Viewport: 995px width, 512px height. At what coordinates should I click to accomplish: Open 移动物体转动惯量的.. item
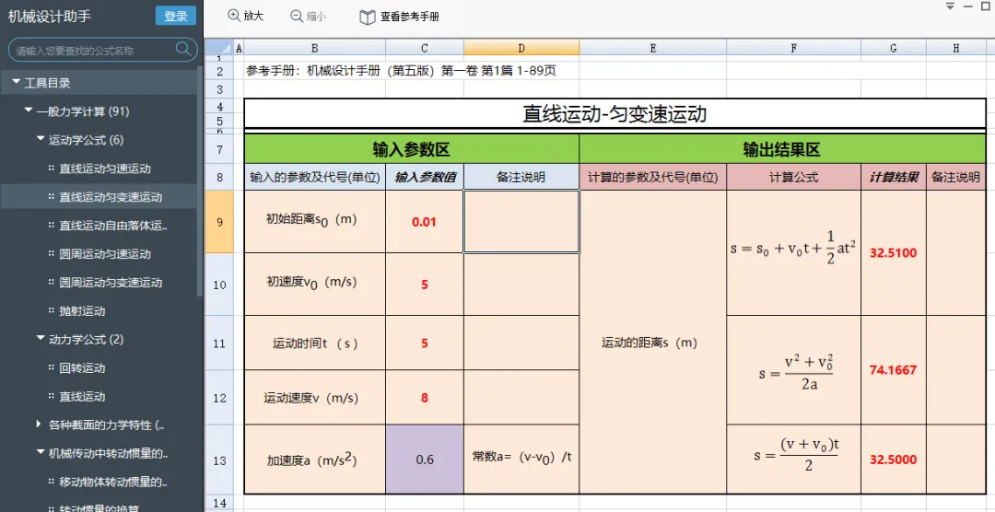click(x=113, y=483)
